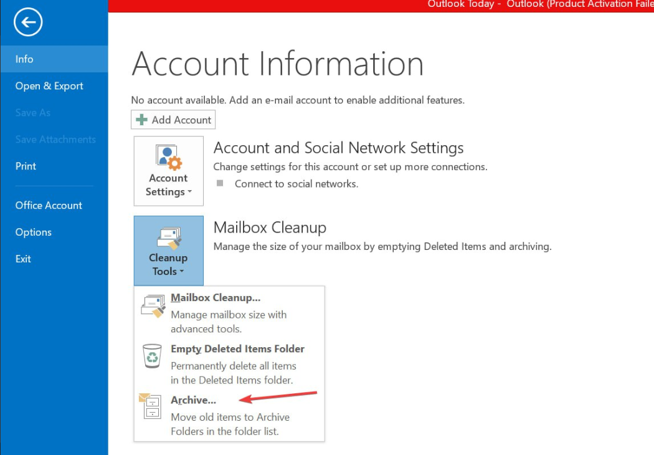Choose Mailbox Cleanup... menu entry

pyautogui.click(x=229, y=313)
